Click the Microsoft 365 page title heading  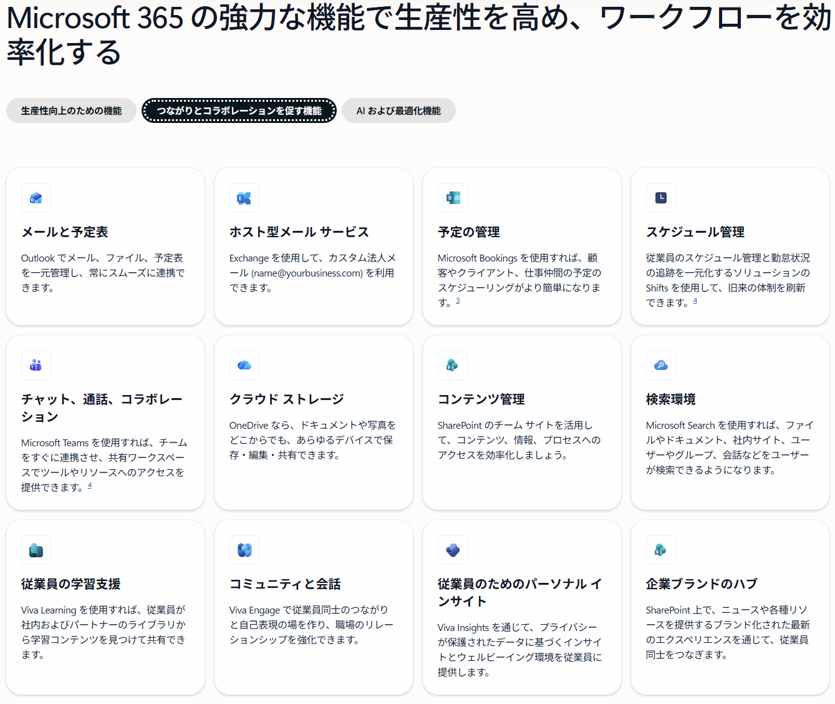point(418,35)
